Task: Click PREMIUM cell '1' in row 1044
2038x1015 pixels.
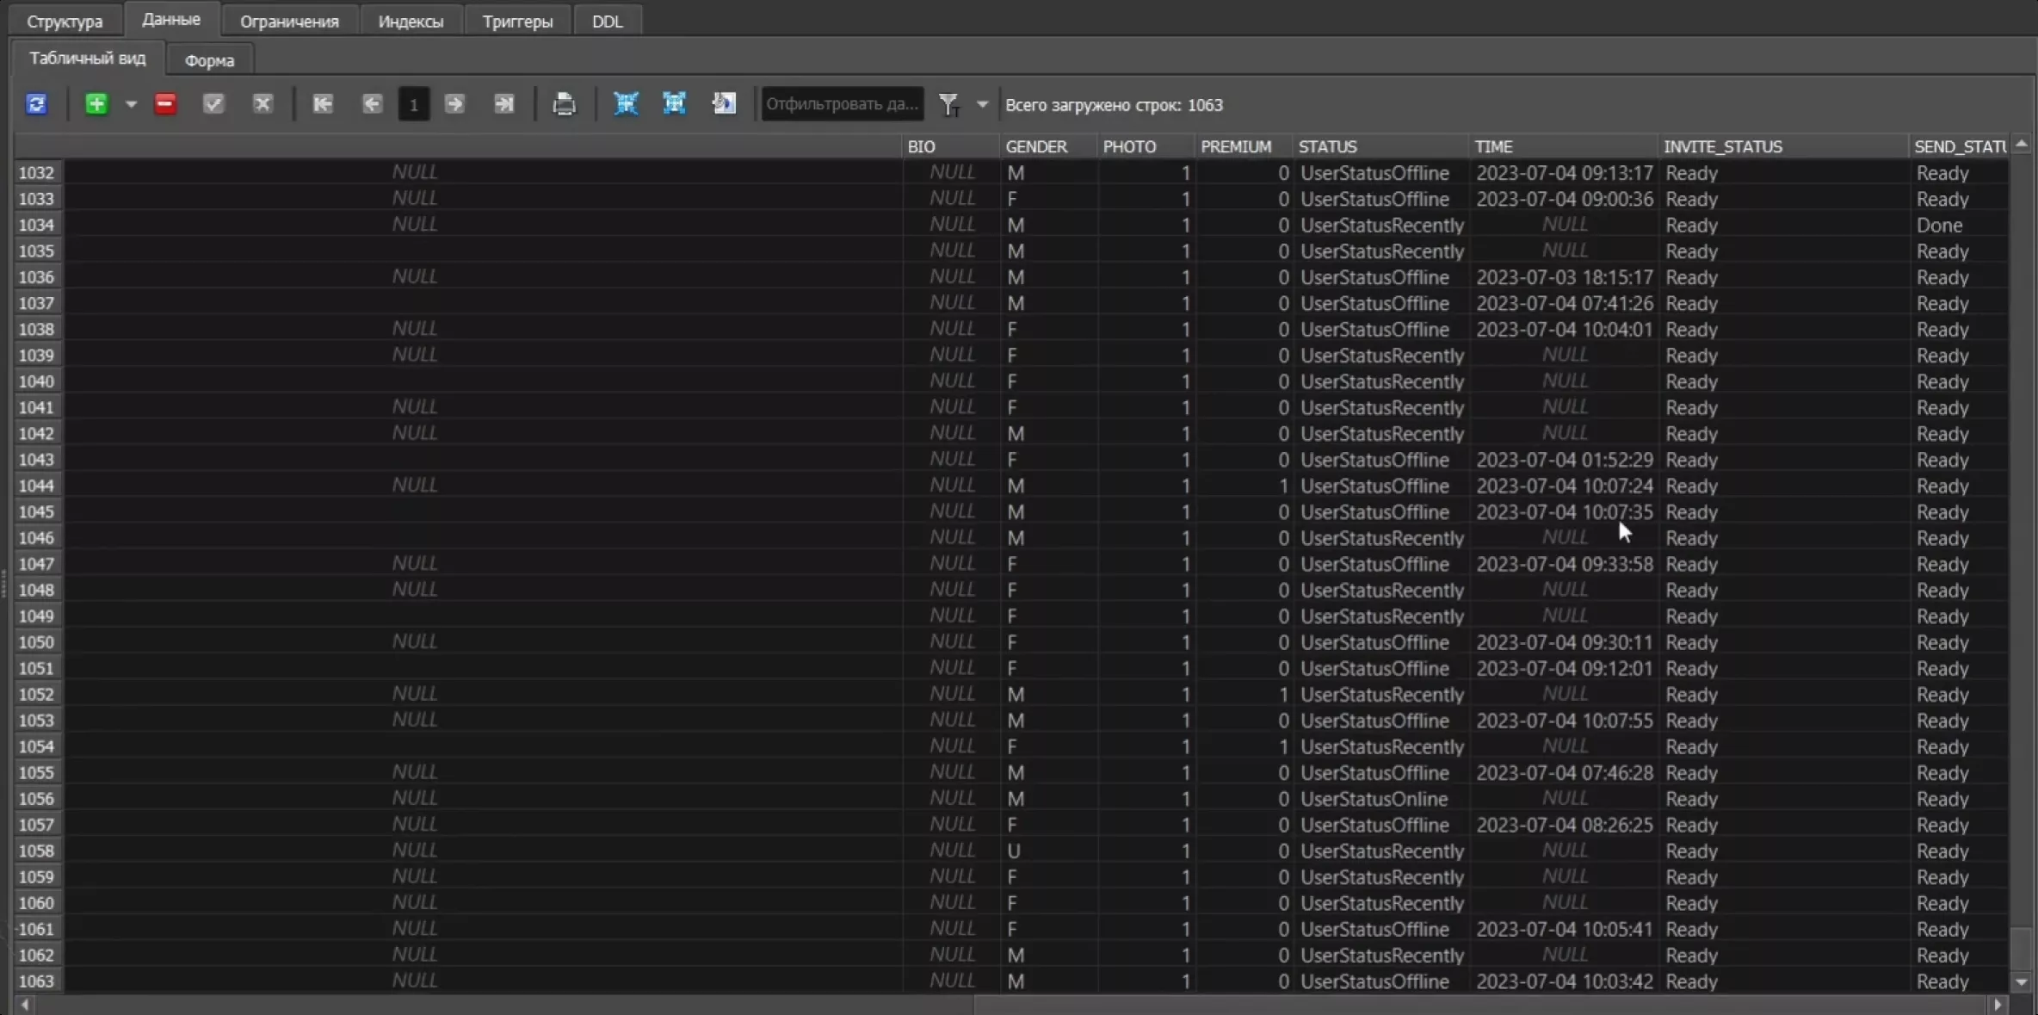Action: (x=1244, y=486)
